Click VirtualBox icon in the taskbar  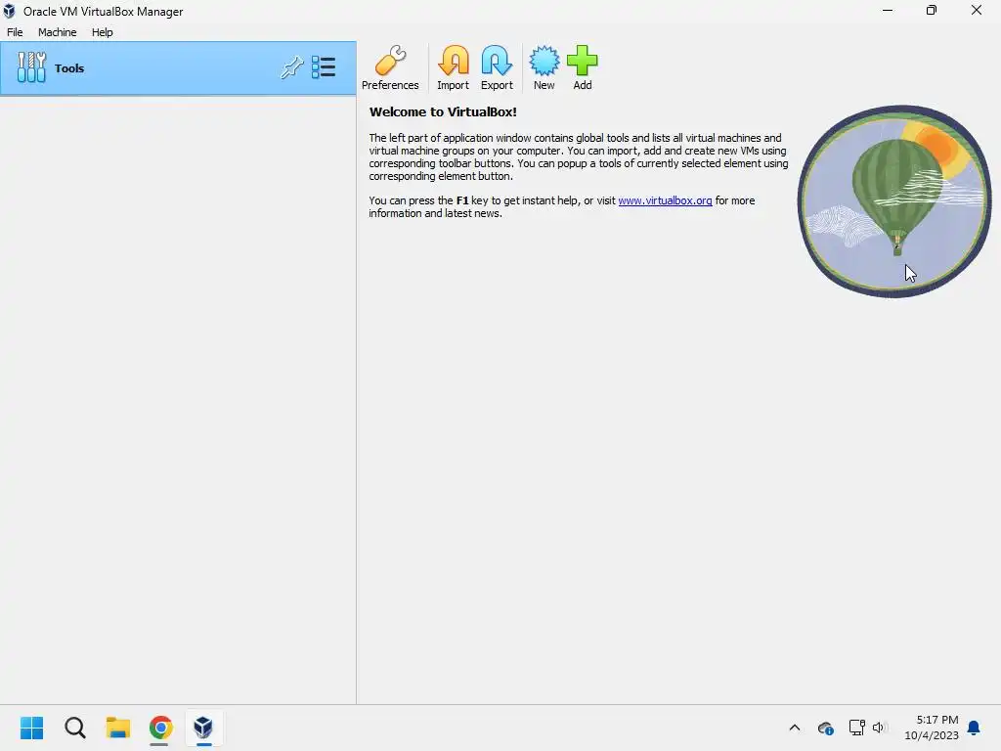[x=203, y=728]
